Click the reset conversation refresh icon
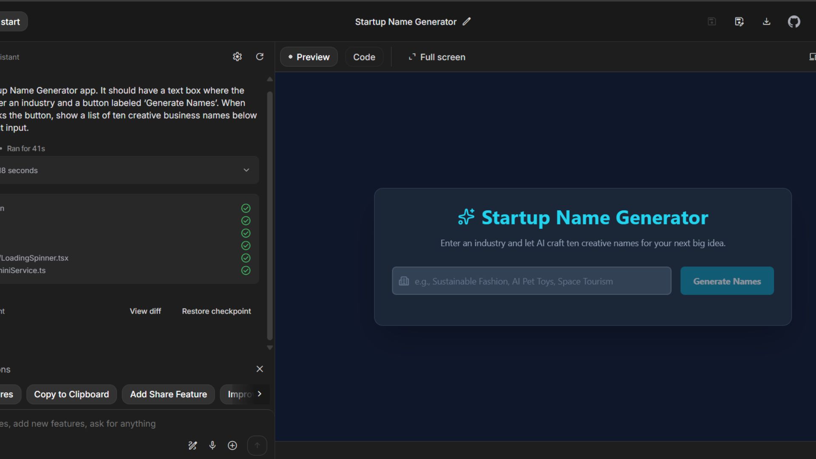816x459 pixels. (x=260, y=57)
